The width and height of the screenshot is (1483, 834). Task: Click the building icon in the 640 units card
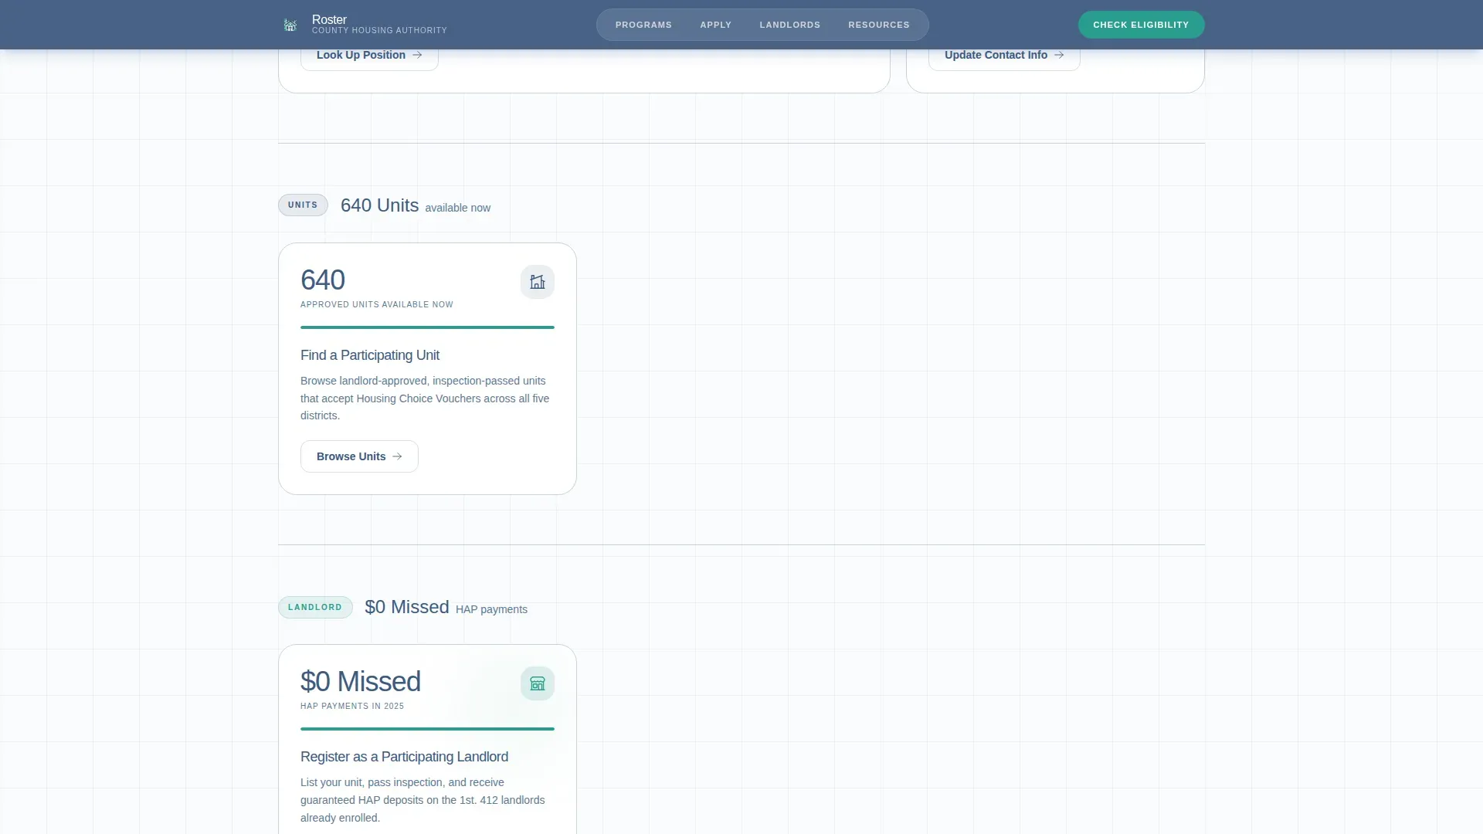(538, 282)
